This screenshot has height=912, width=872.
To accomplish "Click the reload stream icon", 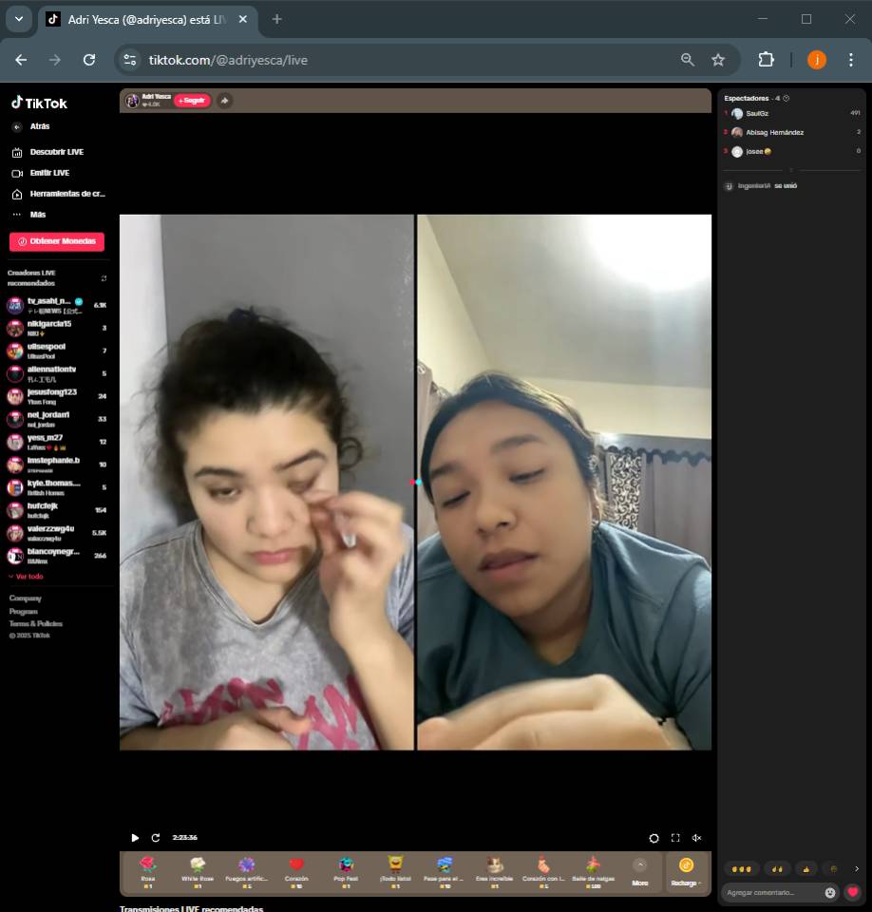I will click(x=156, y=838).
